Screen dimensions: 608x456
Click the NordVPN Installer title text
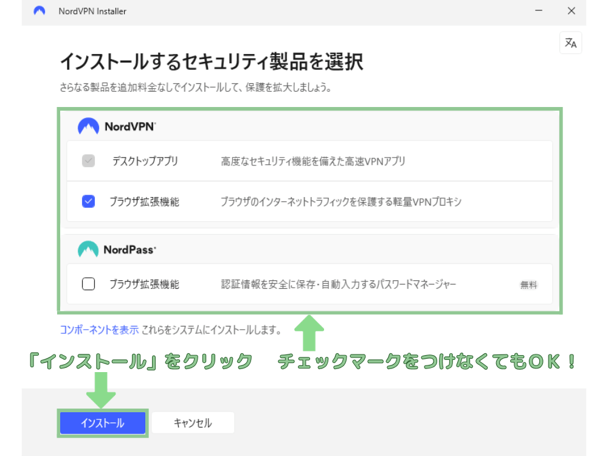click(92, 11)
